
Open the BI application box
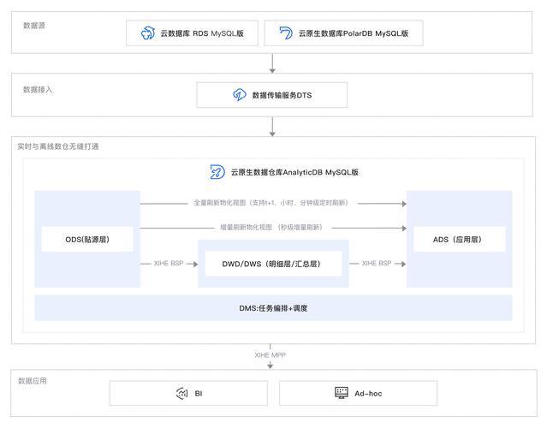[x=188, y=393]
